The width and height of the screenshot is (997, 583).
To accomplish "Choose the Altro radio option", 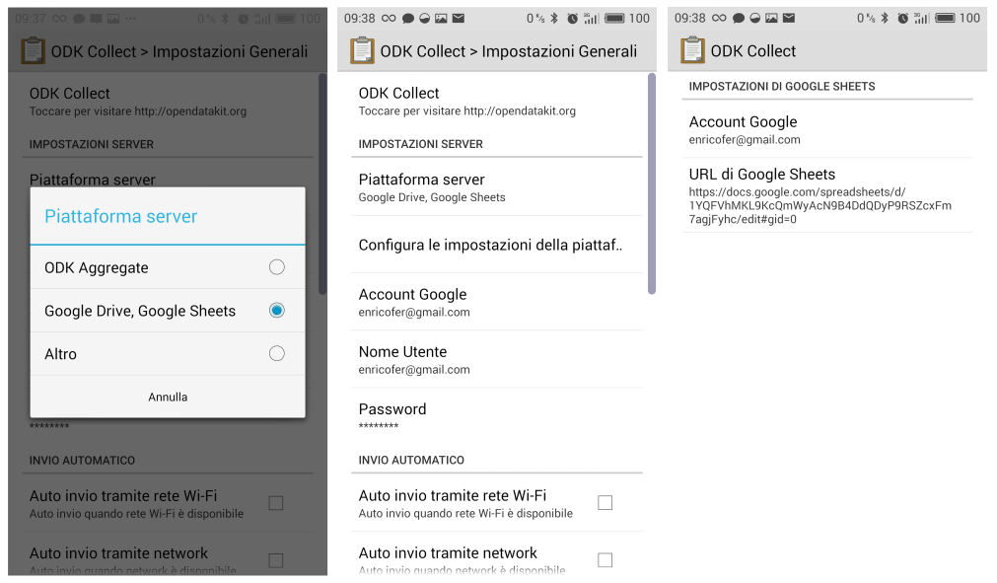I will (x=276, y=353).
